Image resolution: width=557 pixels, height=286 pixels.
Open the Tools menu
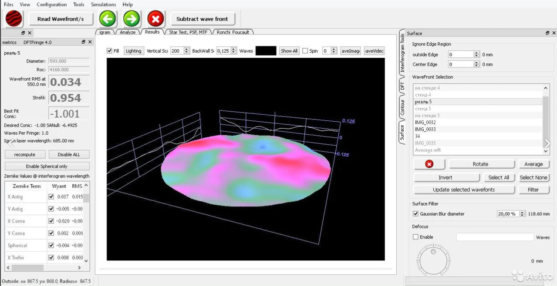(79, 4)
